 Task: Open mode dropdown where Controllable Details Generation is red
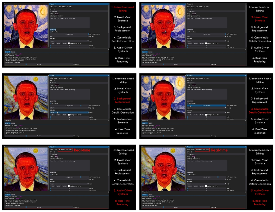tap(206, 112)
